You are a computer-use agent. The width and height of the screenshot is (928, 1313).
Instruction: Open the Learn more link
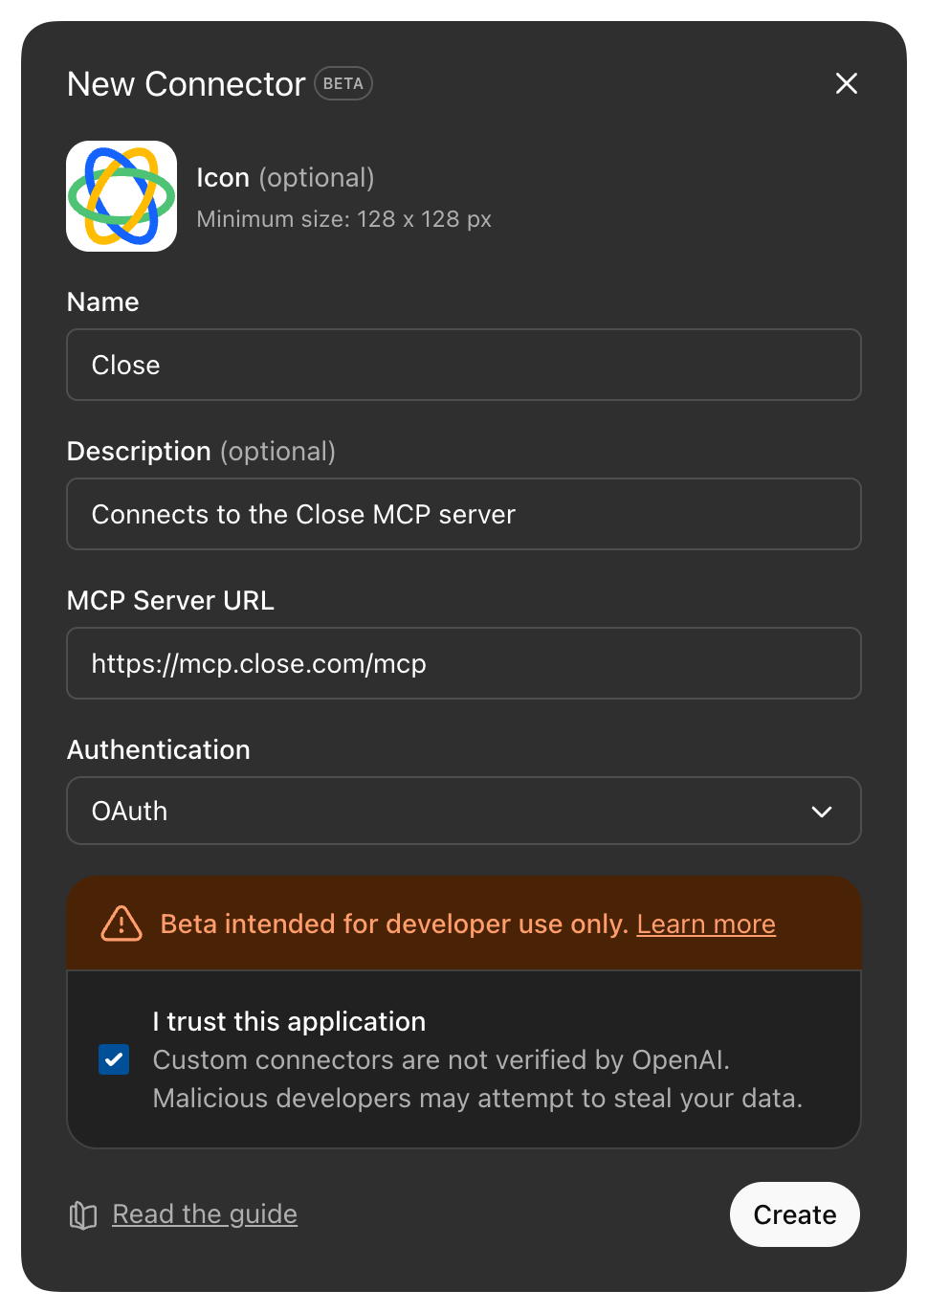(706, 924)
